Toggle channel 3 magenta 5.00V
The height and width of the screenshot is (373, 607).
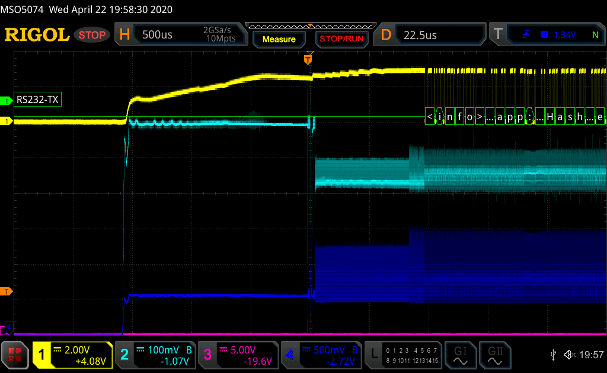pos(238,355)
